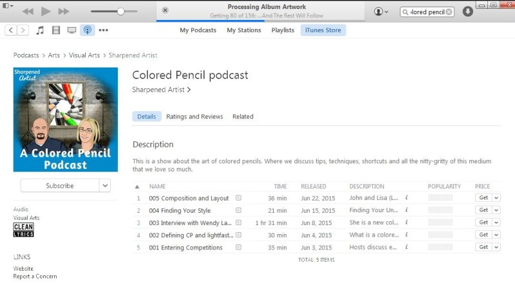Open the My Stations tab
515x292 pixels.
(x=244, y=30)
